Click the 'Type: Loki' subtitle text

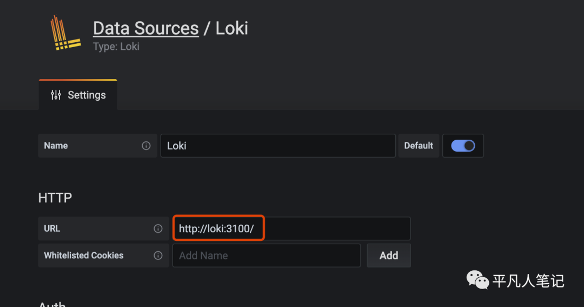click(x=116, y=47)
